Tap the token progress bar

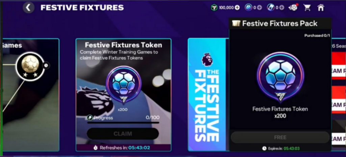[123, 123]
